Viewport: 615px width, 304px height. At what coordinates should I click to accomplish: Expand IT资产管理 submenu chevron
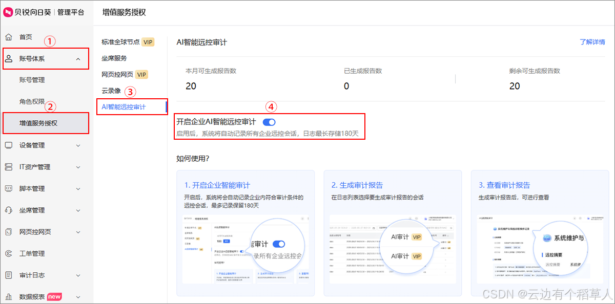(x=78, y=167)
